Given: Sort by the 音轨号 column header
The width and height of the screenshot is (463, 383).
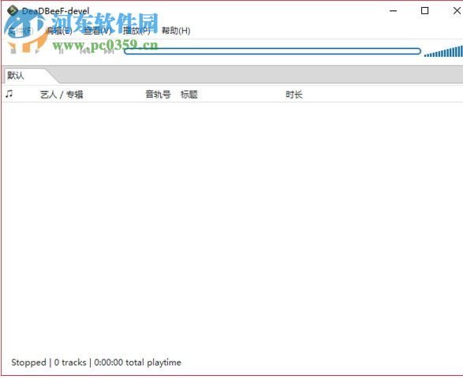Looking at the screenshot, I should (x=158, y=95).
